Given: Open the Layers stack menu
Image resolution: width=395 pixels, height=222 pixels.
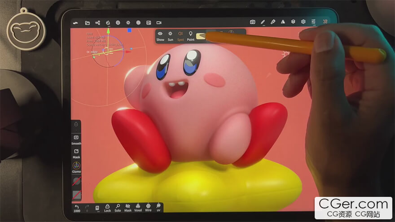Looking at the screenshot, I should [x=293, y=22].
